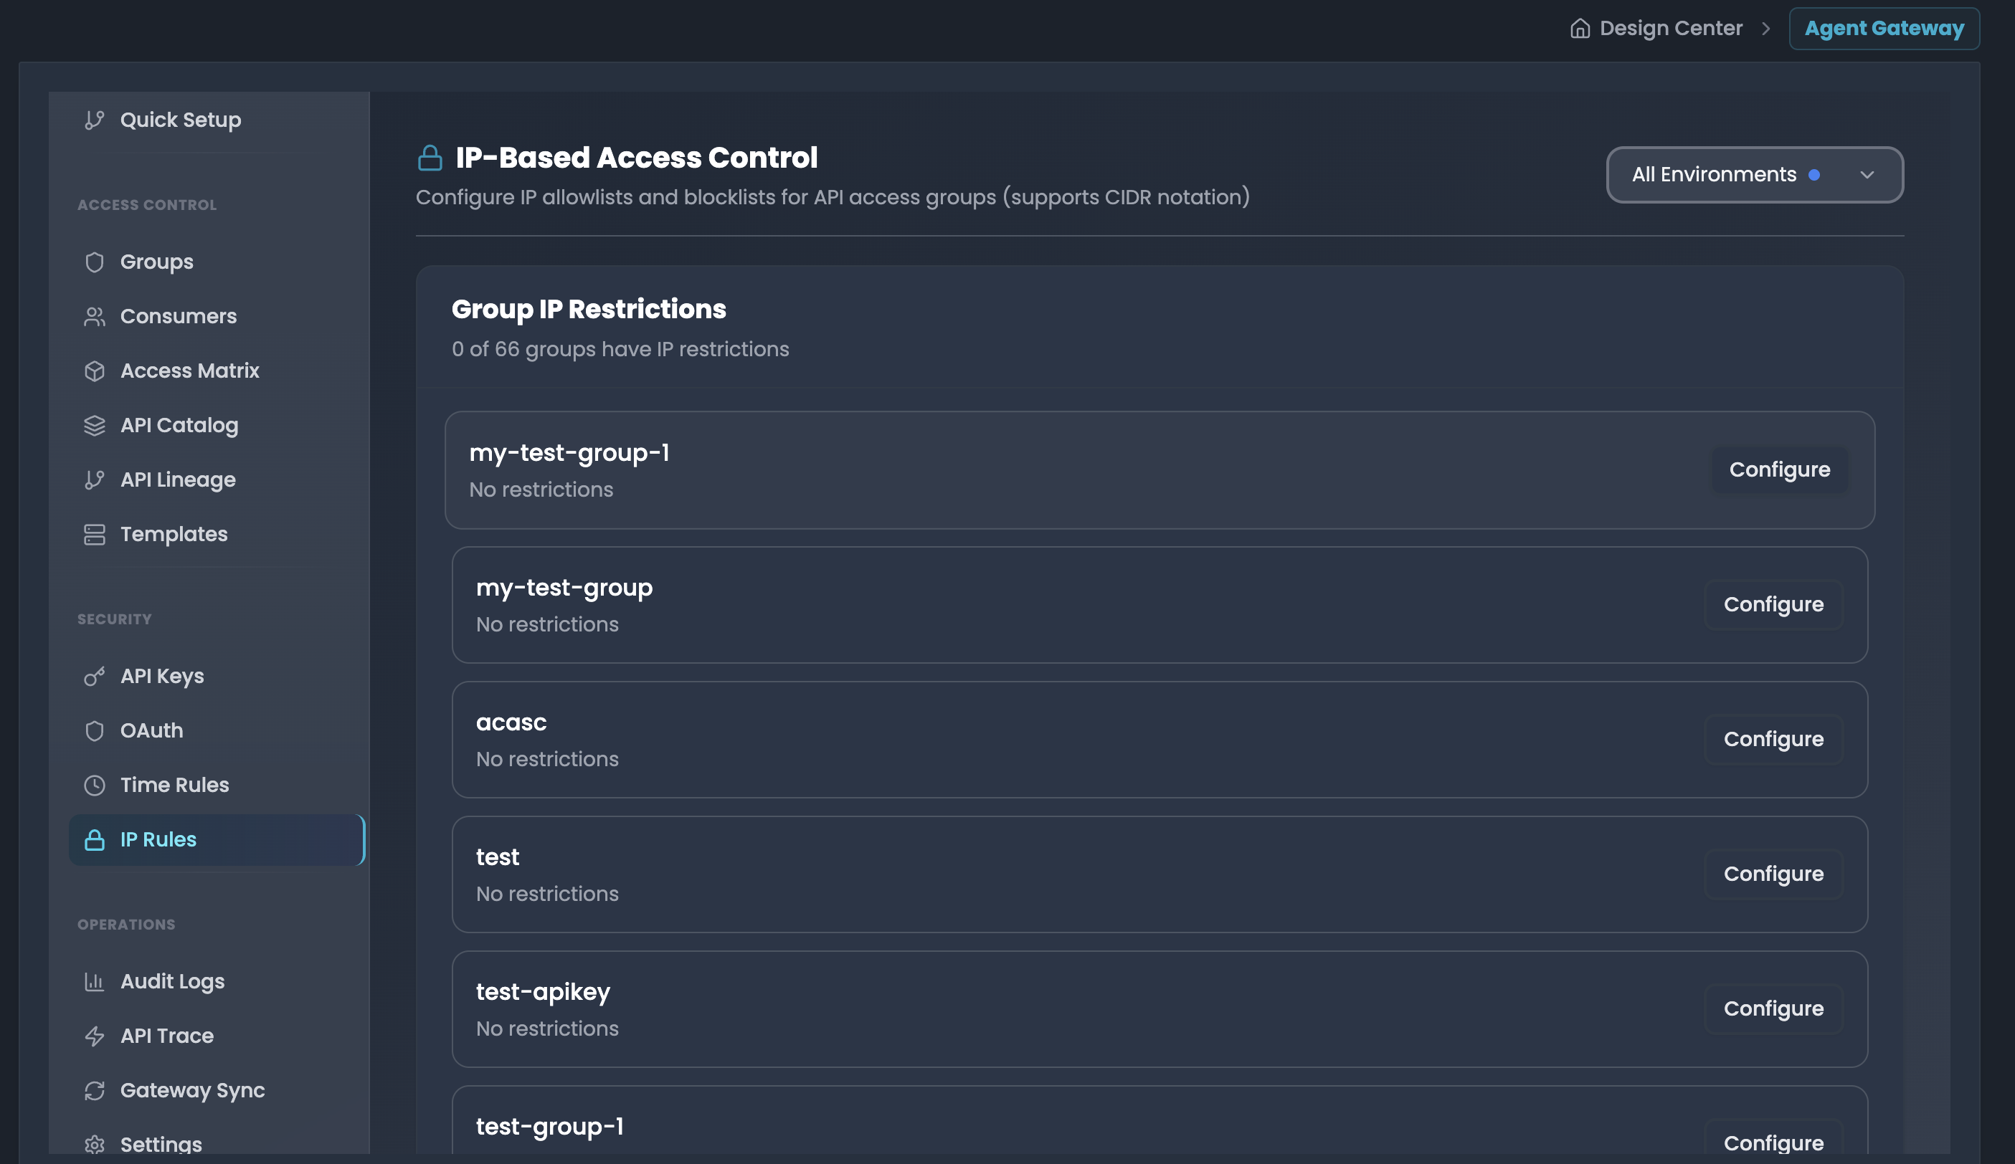Click the Consumers people icon
The height and width of the screenshot is (1164, 2015).
(95, 317)
